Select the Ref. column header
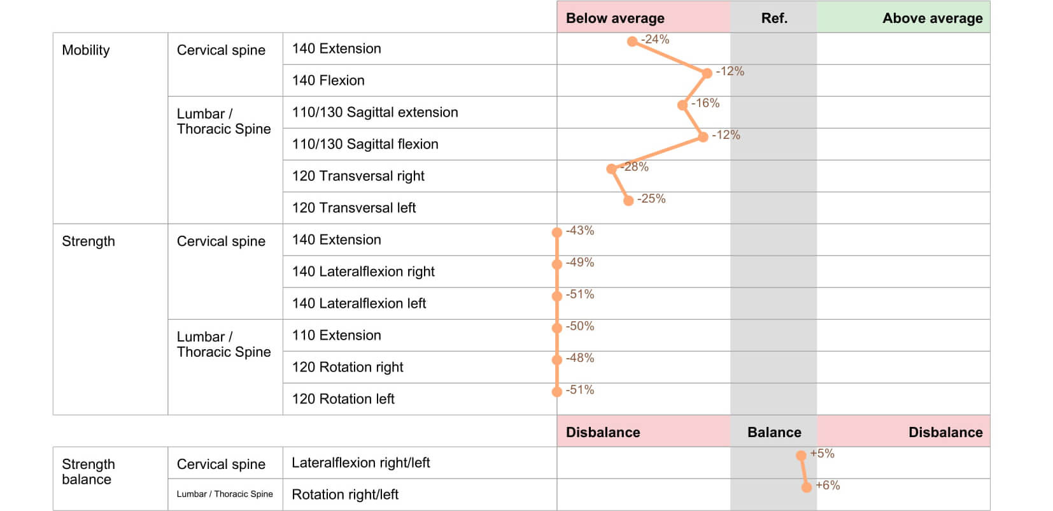This screenshot has width=1053, height=511. (x=774, y=18)
